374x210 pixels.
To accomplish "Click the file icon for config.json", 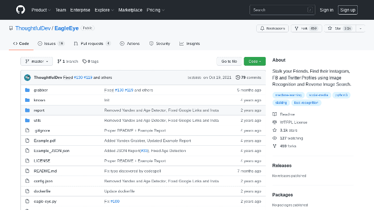I will (x=27, y=181).
